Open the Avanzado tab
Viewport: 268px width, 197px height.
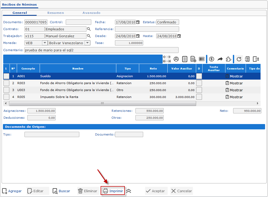[x=91, y=13]
